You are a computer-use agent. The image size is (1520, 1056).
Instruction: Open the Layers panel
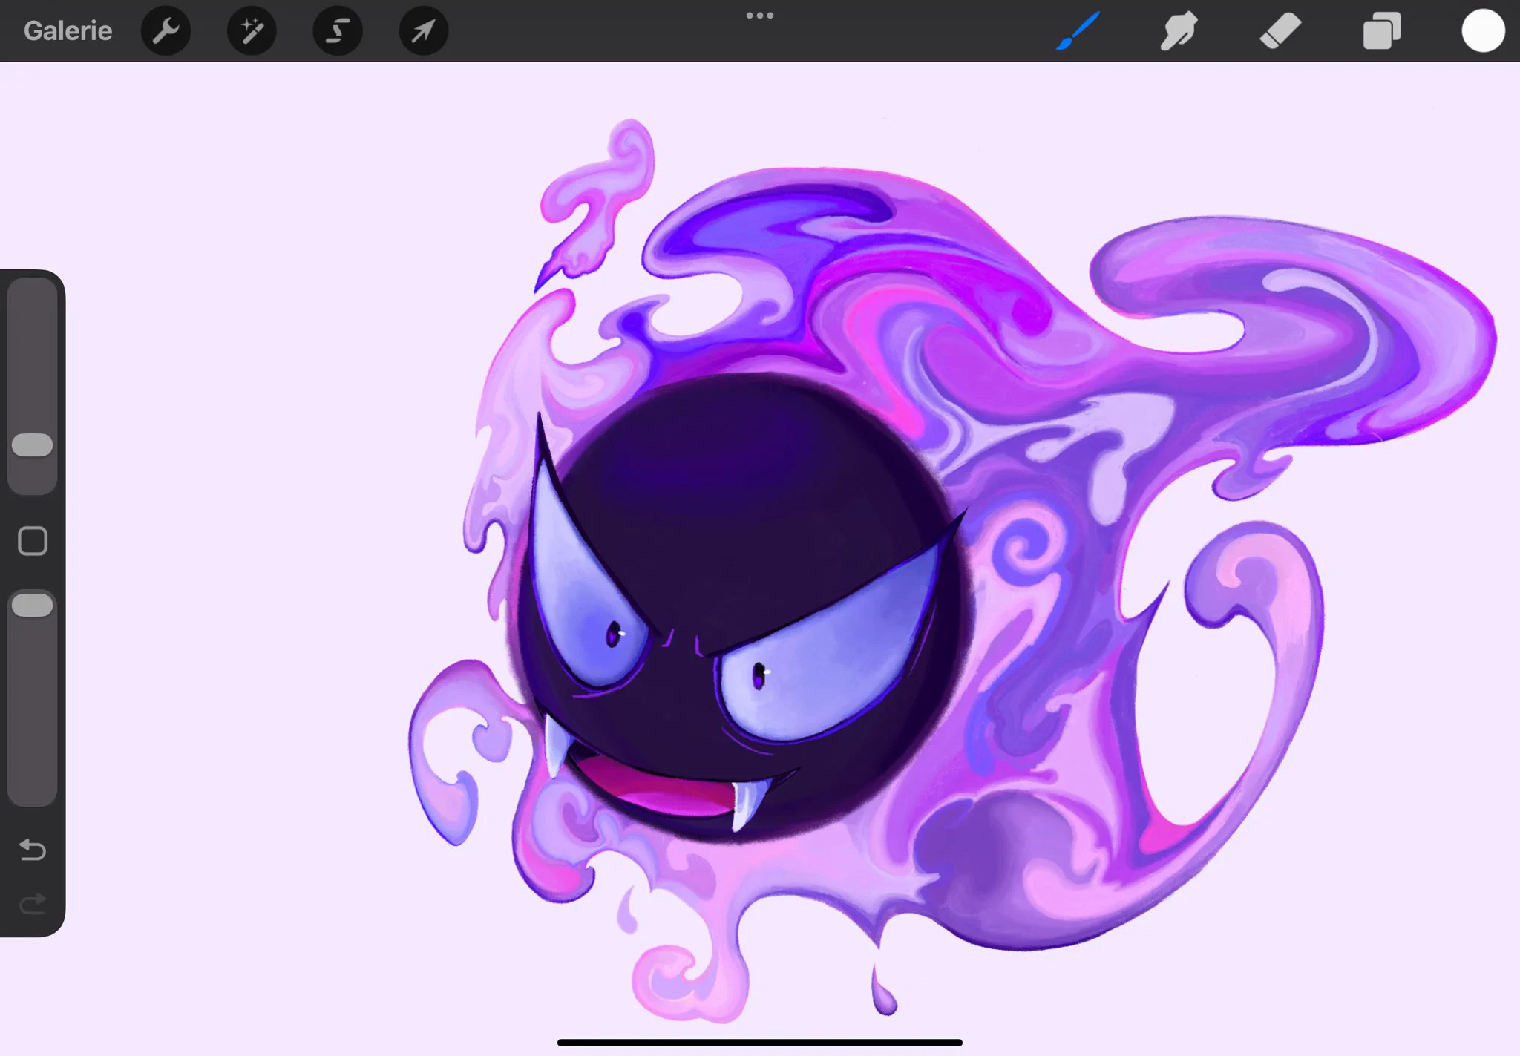pyautogui.click(x=1381, y=30)
